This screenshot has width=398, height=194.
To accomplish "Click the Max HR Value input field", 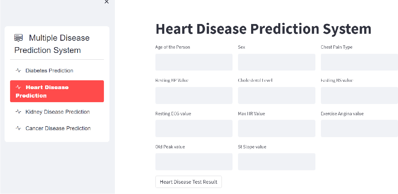I will [276, 128].
